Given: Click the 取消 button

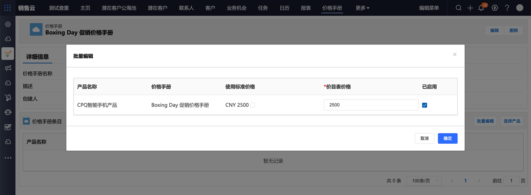Looking at the screenshot, I should pyautogui.click(x=424, y=138).
